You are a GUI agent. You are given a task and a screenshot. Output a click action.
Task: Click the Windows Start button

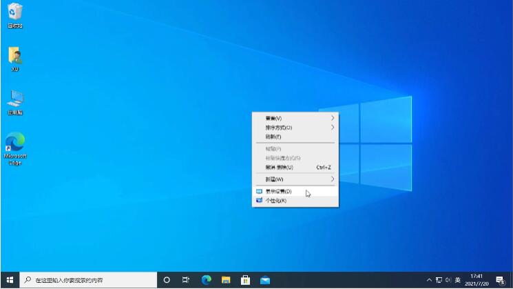coord(10,280)
